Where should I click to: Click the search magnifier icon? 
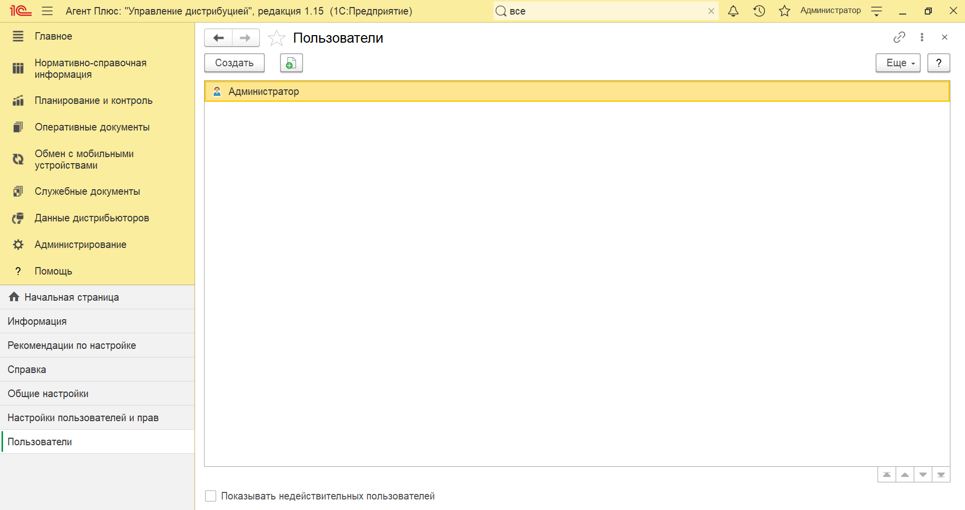pyautogui.click(x=501, y=11)
